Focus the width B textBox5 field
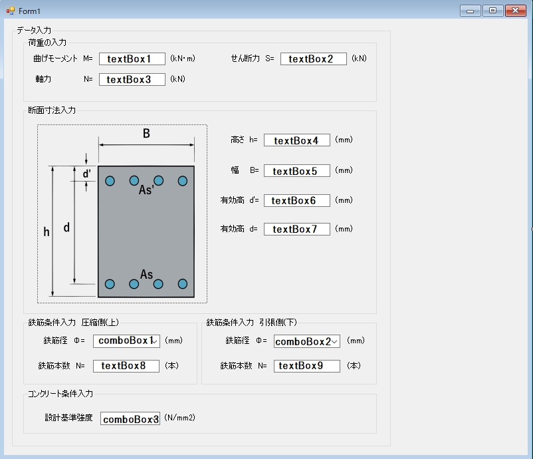533x459 pixels. coord(296,171)
